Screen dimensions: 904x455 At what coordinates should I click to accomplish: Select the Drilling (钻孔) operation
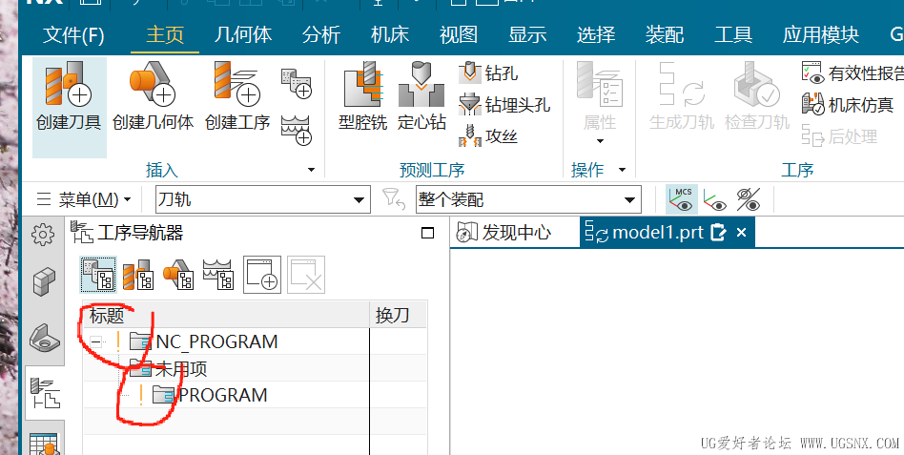coord(488,73)
